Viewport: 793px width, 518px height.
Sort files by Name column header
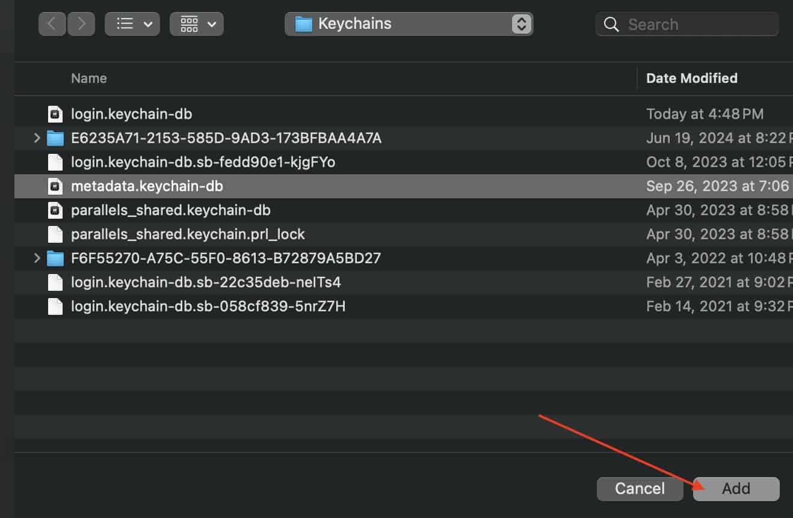tap(89, 78)
